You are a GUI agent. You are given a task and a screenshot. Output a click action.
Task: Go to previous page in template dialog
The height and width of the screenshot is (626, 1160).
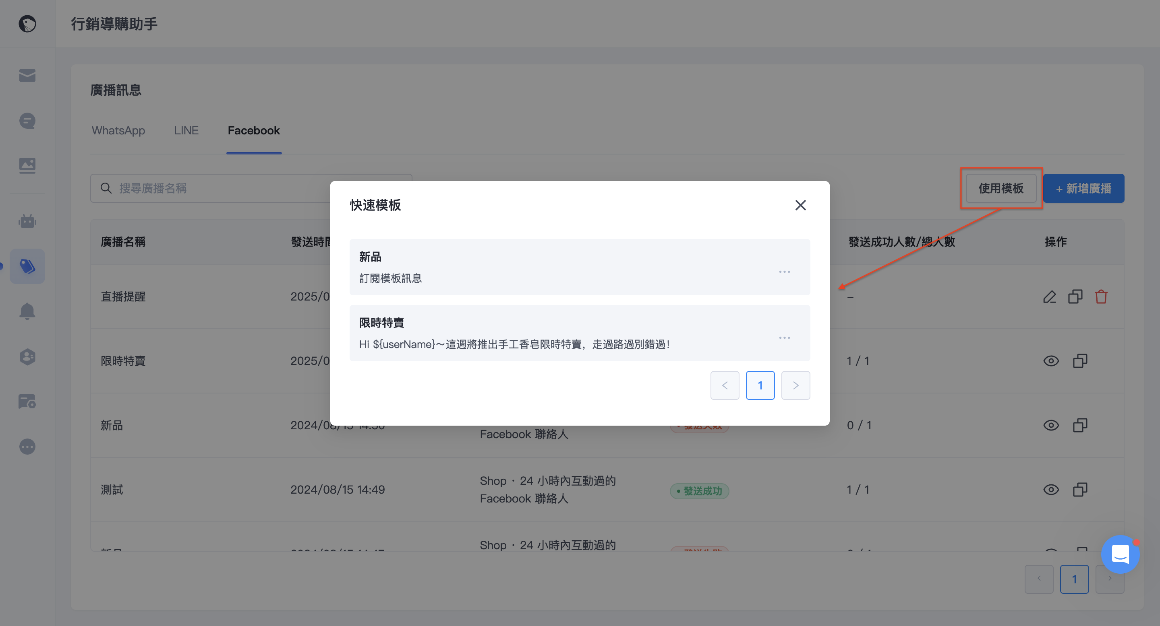[725, 385]
